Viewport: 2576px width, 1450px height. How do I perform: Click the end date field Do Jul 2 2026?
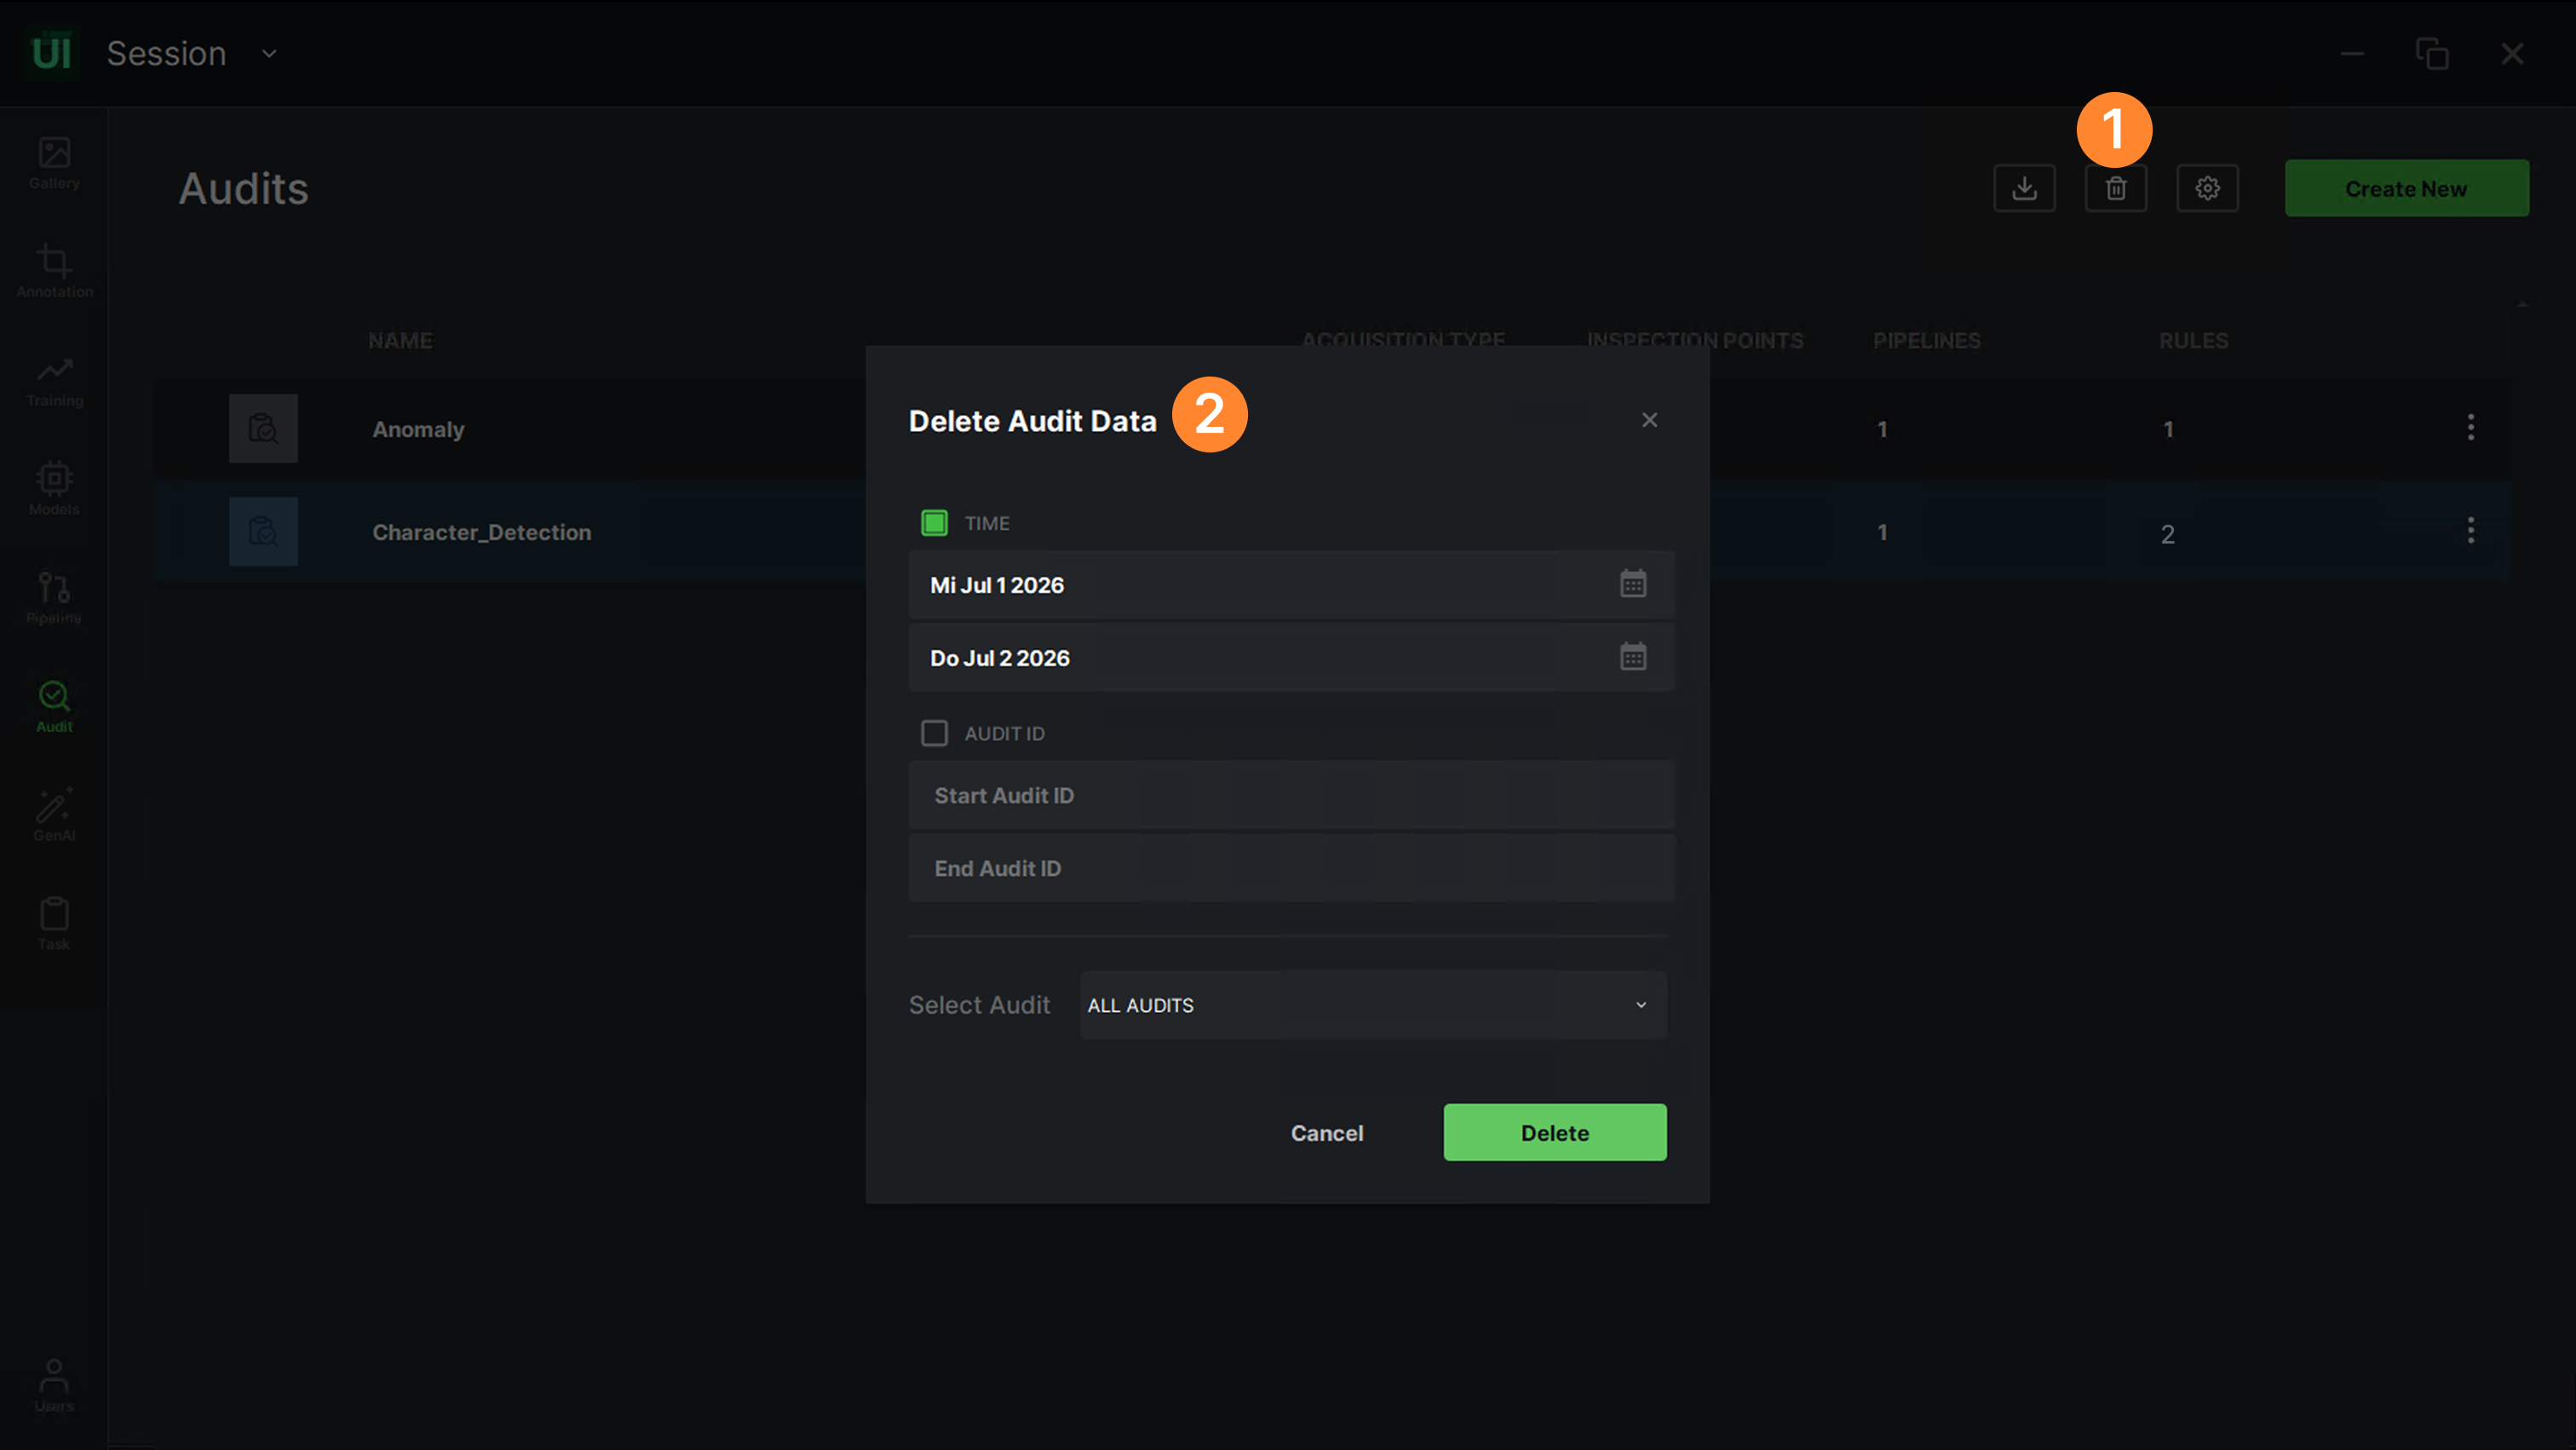(x=1291, y=658)
